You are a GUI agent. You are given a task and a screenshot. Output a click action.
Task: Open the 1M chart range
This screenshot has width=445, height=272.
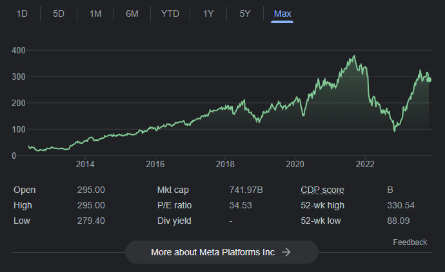(95, 14)
